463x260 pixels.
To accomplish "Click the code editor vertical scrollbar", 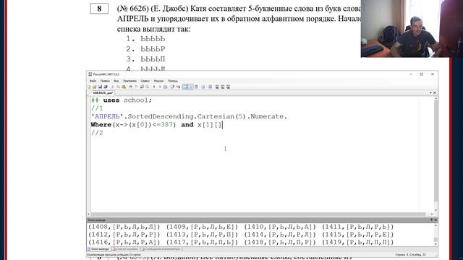I will tap(436, 155).
